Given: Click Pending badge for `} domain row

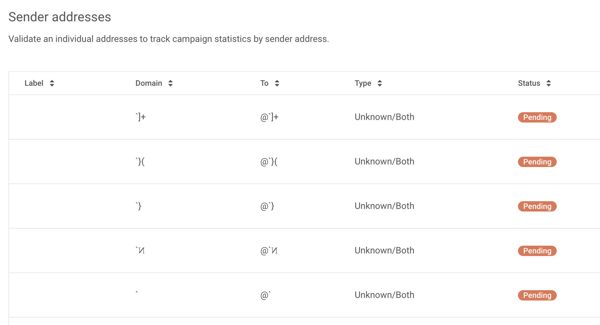Looking at the screenshot, I should click(537, 206).
